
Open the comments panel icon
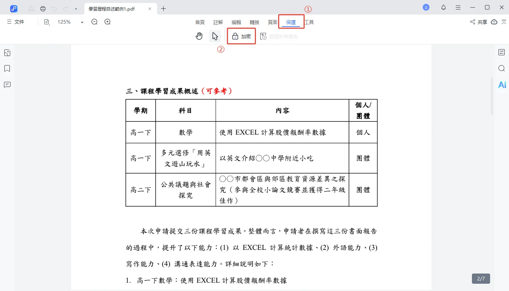pos(7,84)
